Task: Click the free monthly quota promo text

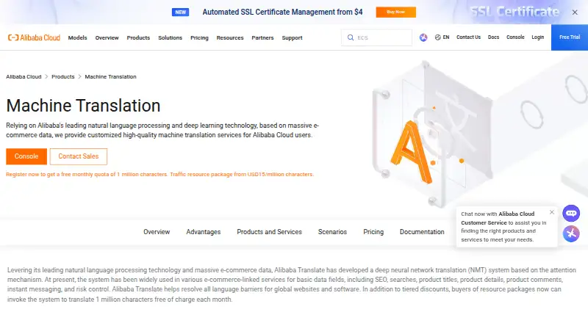Action: click(159, 174)
